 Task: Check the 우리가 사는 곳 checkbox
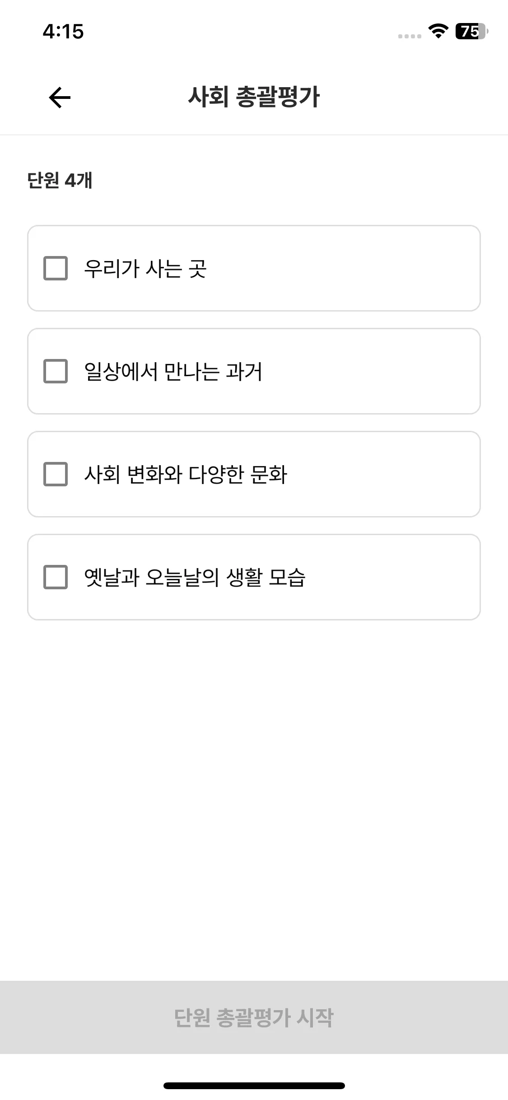coord(56,268)
